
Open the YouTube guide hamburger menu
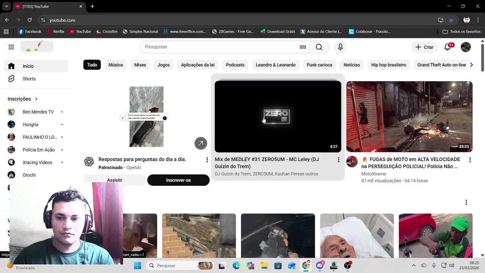click(11, 47)
